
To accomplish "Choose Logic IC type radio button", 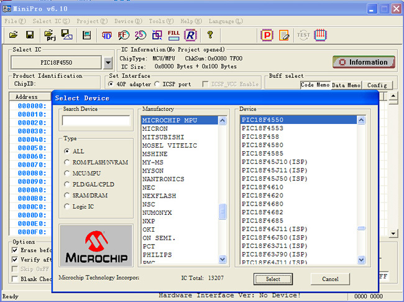I will click(67, 207).
